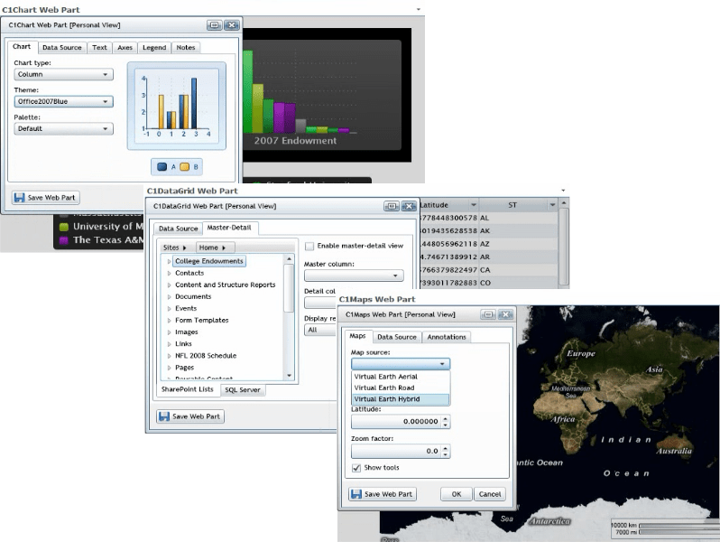
Task: Switch to the Master-Detail tab
Action: tap(229, 228)
